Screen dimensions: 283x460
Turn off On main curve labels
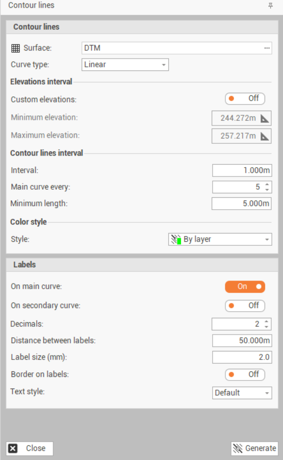pyautogui.click(x=245, y=287)
